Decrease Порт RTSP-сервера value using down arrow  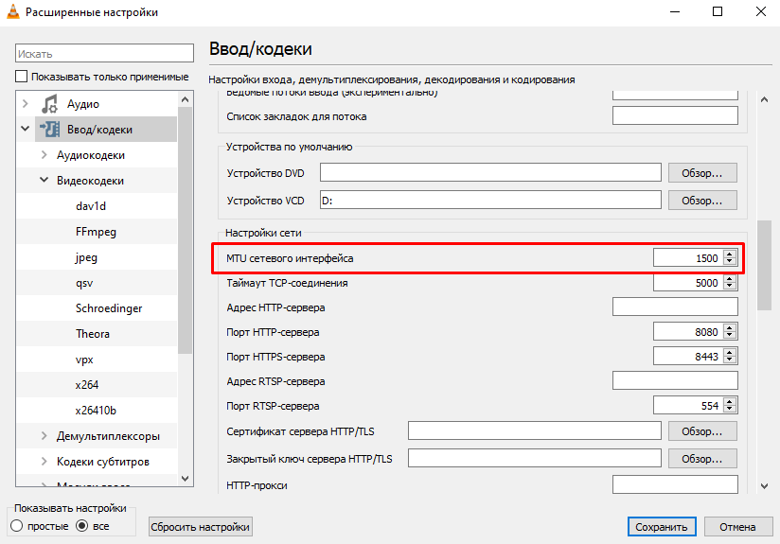[x=729, y=410]
